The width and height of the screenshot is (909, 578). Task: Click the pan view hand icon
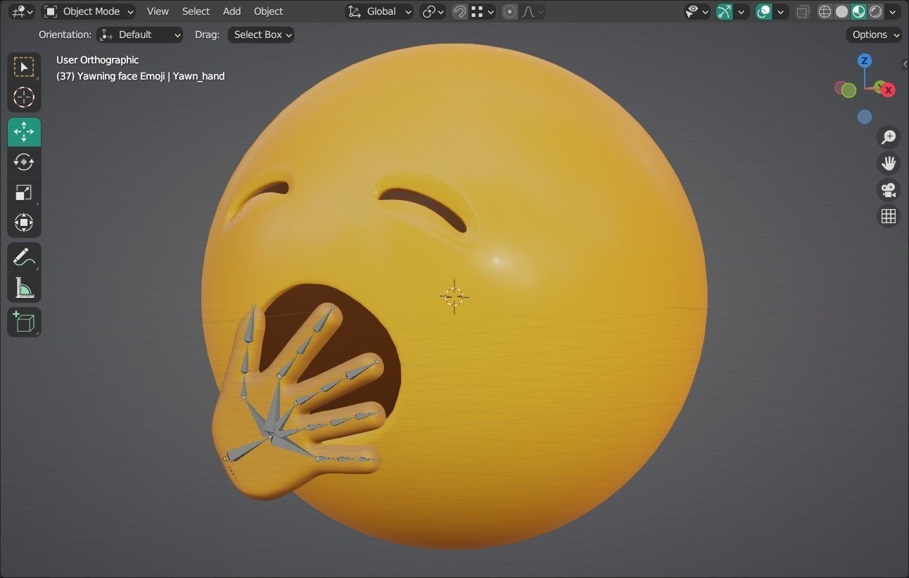coord(889,163)
